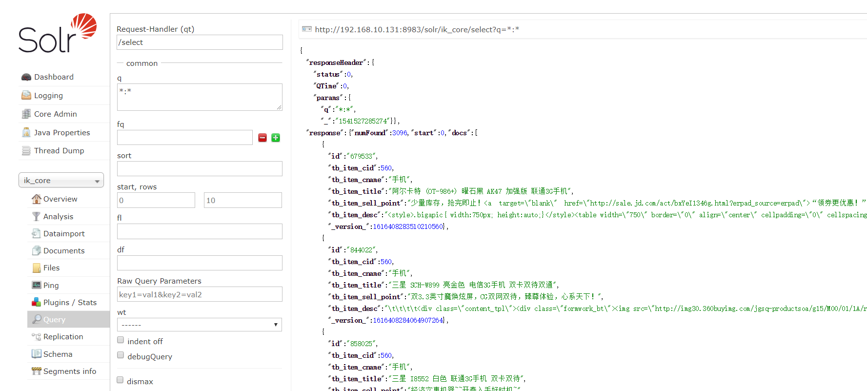Click the _version_ value 1616408283510210560
The height and width of the screenshot is (391, 867).
point(408,226)
